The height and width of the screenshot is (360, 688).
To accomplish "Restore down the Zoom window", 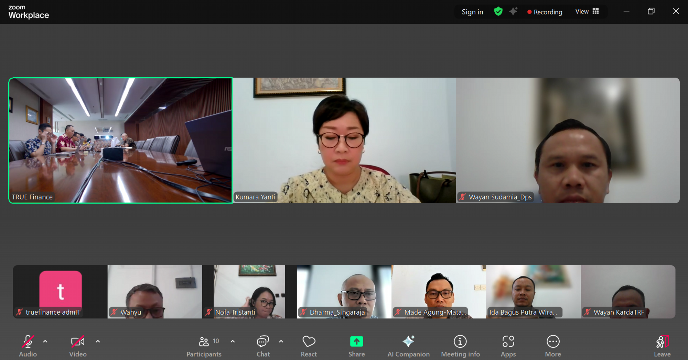I will coord(651,11).
